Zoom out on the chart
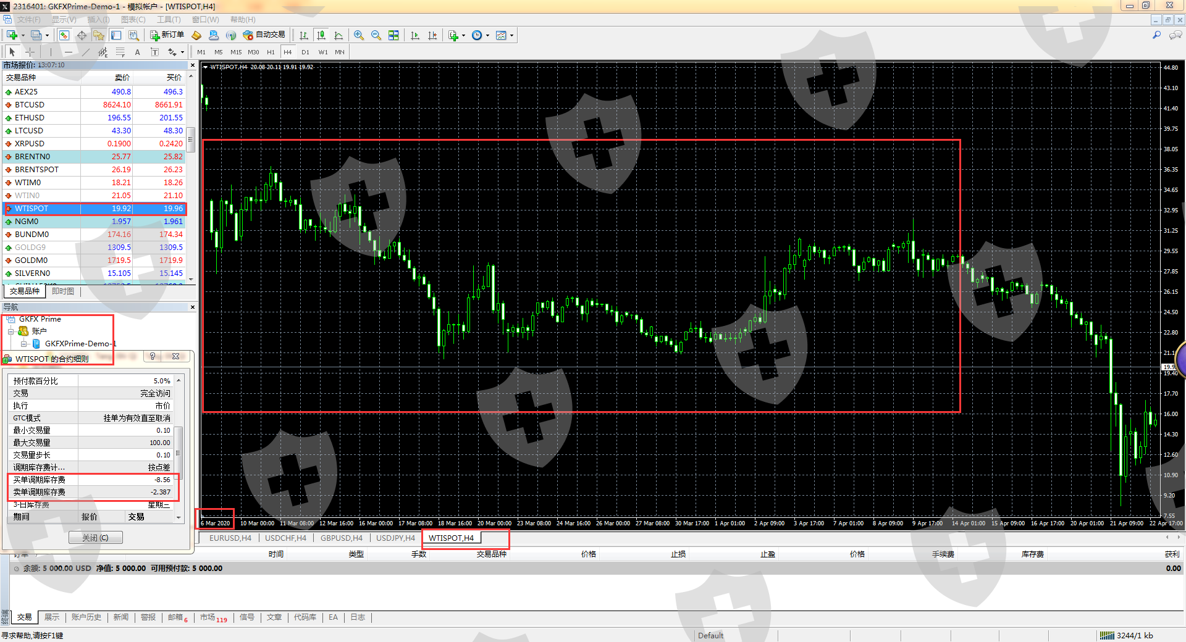 [x=376, y=35]
